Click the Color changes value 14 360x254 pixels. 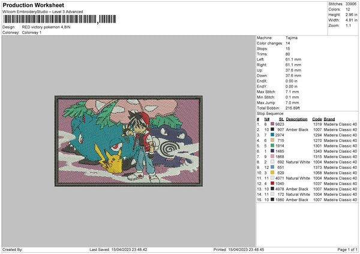(287, 43)
